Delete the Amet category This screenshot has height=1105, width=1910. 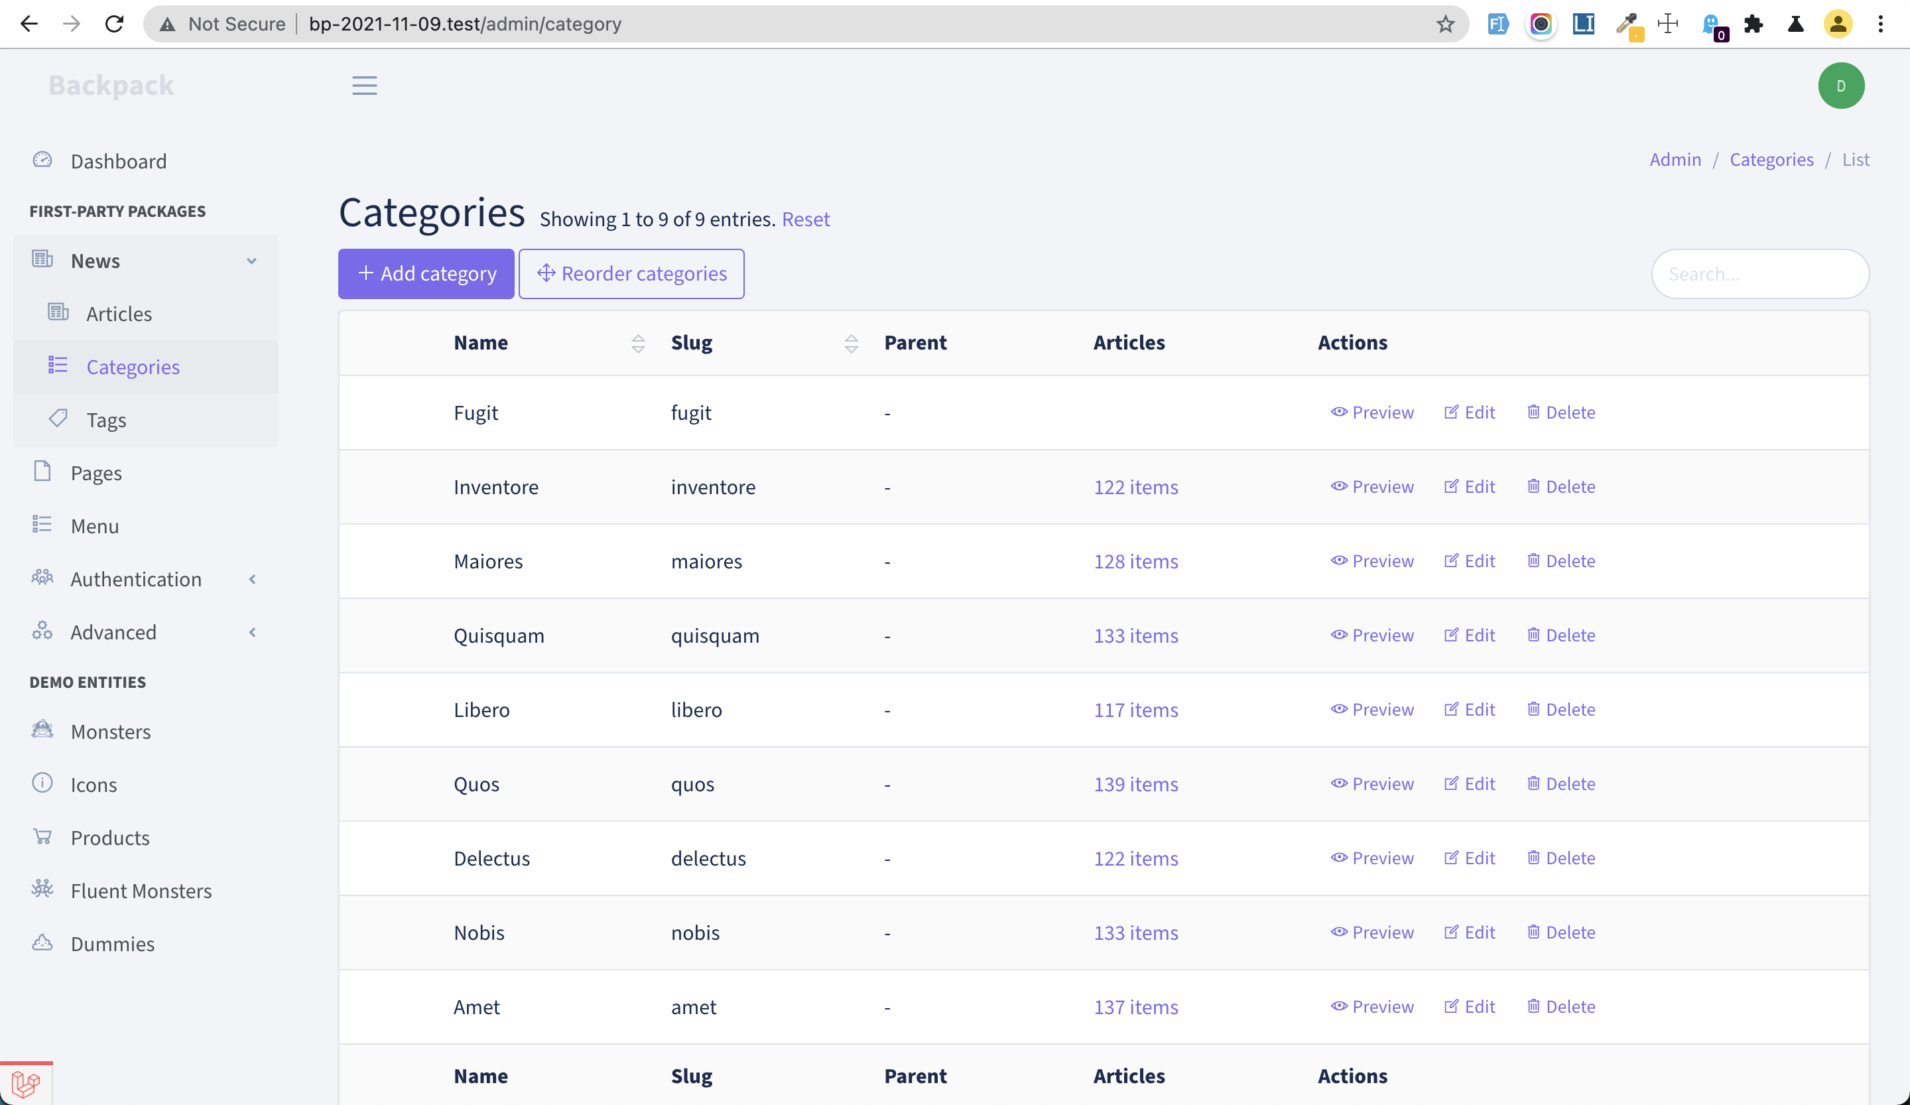click(x=1560, y=1006)
